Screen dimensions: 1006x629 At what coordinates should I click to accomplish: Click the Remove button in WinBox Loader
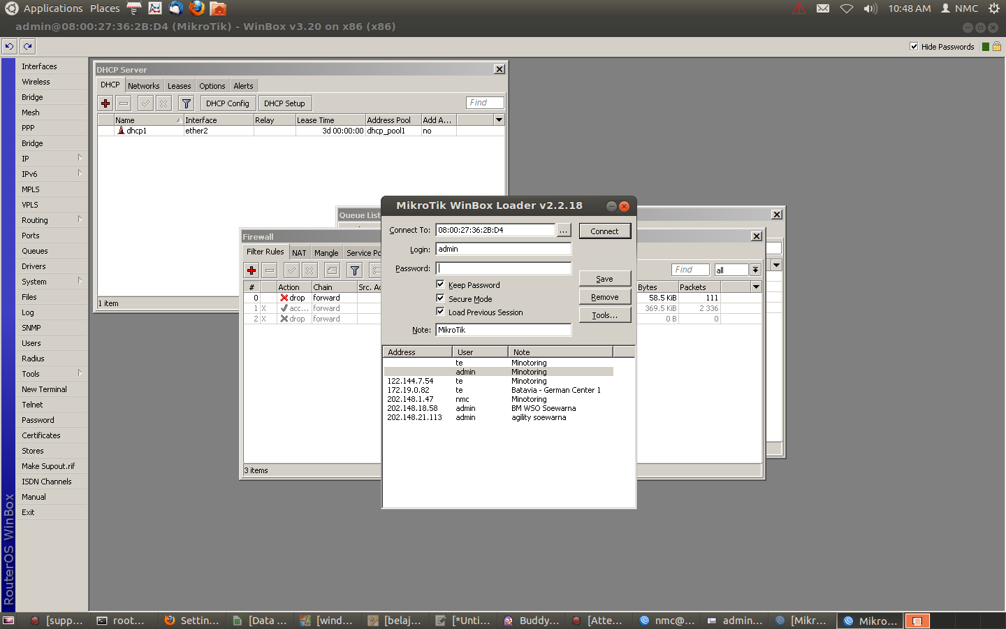(605, 297)
